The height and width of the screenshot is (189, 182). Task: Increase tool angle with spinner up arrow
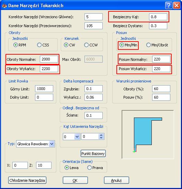pos(101,135)
